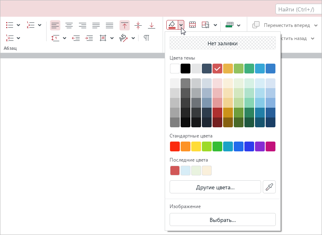Click the increase indent icon
Image resolution: width=322 pixels, height=235 pixels.
(89, 38)
